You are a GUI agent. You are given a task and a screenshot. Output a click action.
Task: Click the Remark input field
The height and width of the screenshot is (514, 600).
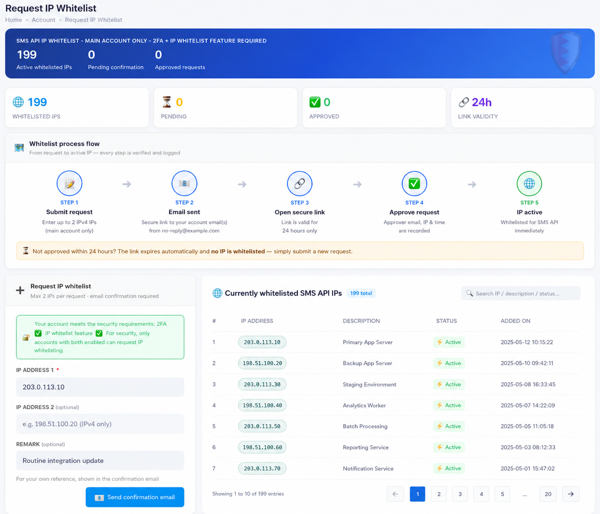pyautogui.click(x=100, y=460)
